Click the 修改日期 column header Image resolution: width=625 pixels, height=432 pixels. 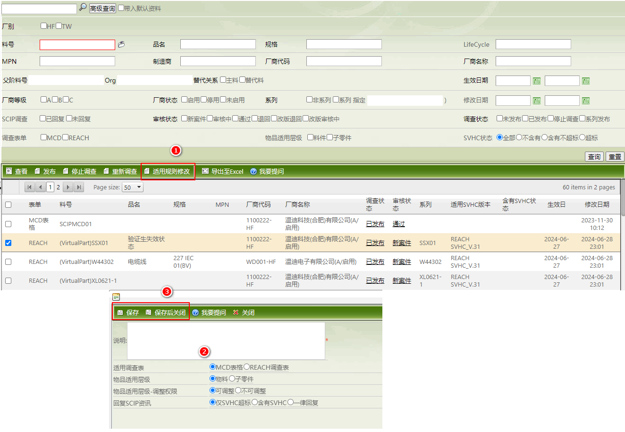click(597, 204)
